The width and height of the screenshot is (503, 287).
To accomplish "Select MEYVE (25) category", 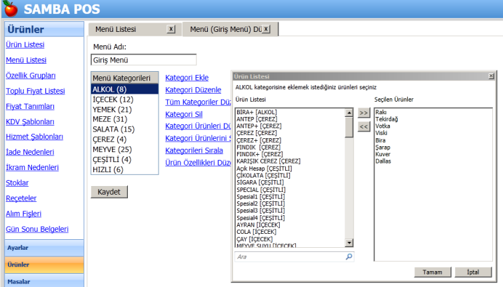I will tap(125, 149).
